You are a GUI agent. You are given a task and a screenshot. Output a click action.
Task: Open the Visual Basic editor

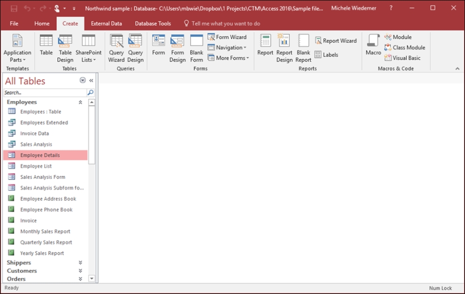click(x=402, y=58)
